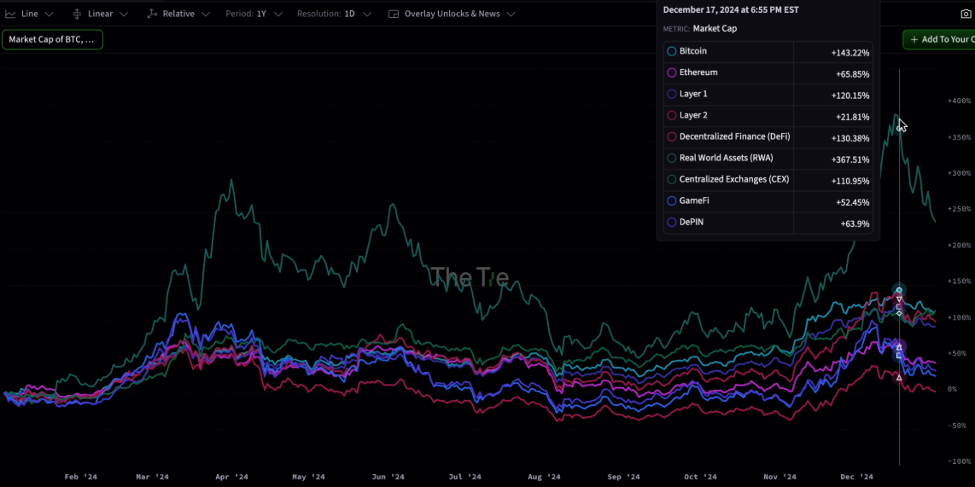
Task: Click the Layer 1 row label
Action: [x=693, y=94]
